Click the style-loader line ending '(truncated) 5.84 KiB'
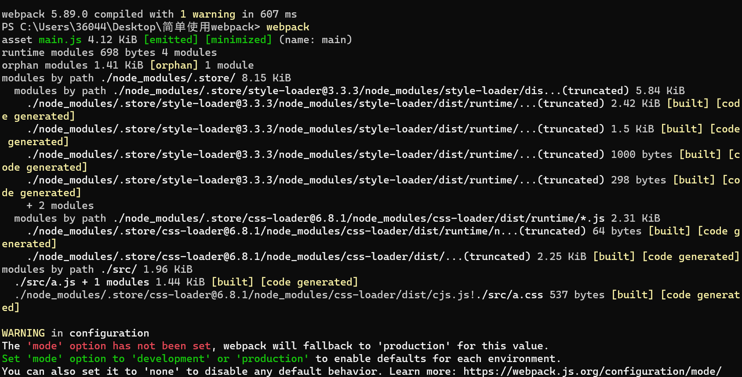This screenshot has height=377, width=742. click(349, 91)
